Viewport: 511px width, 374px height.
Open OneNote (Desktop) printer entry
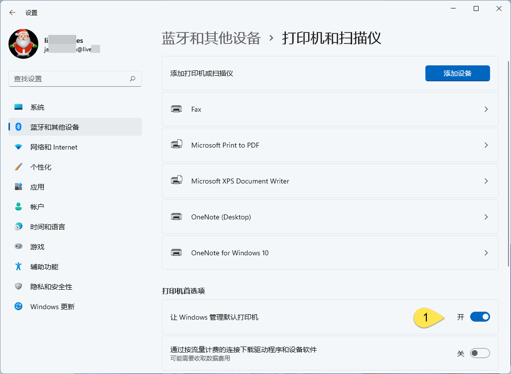point(330,217)
